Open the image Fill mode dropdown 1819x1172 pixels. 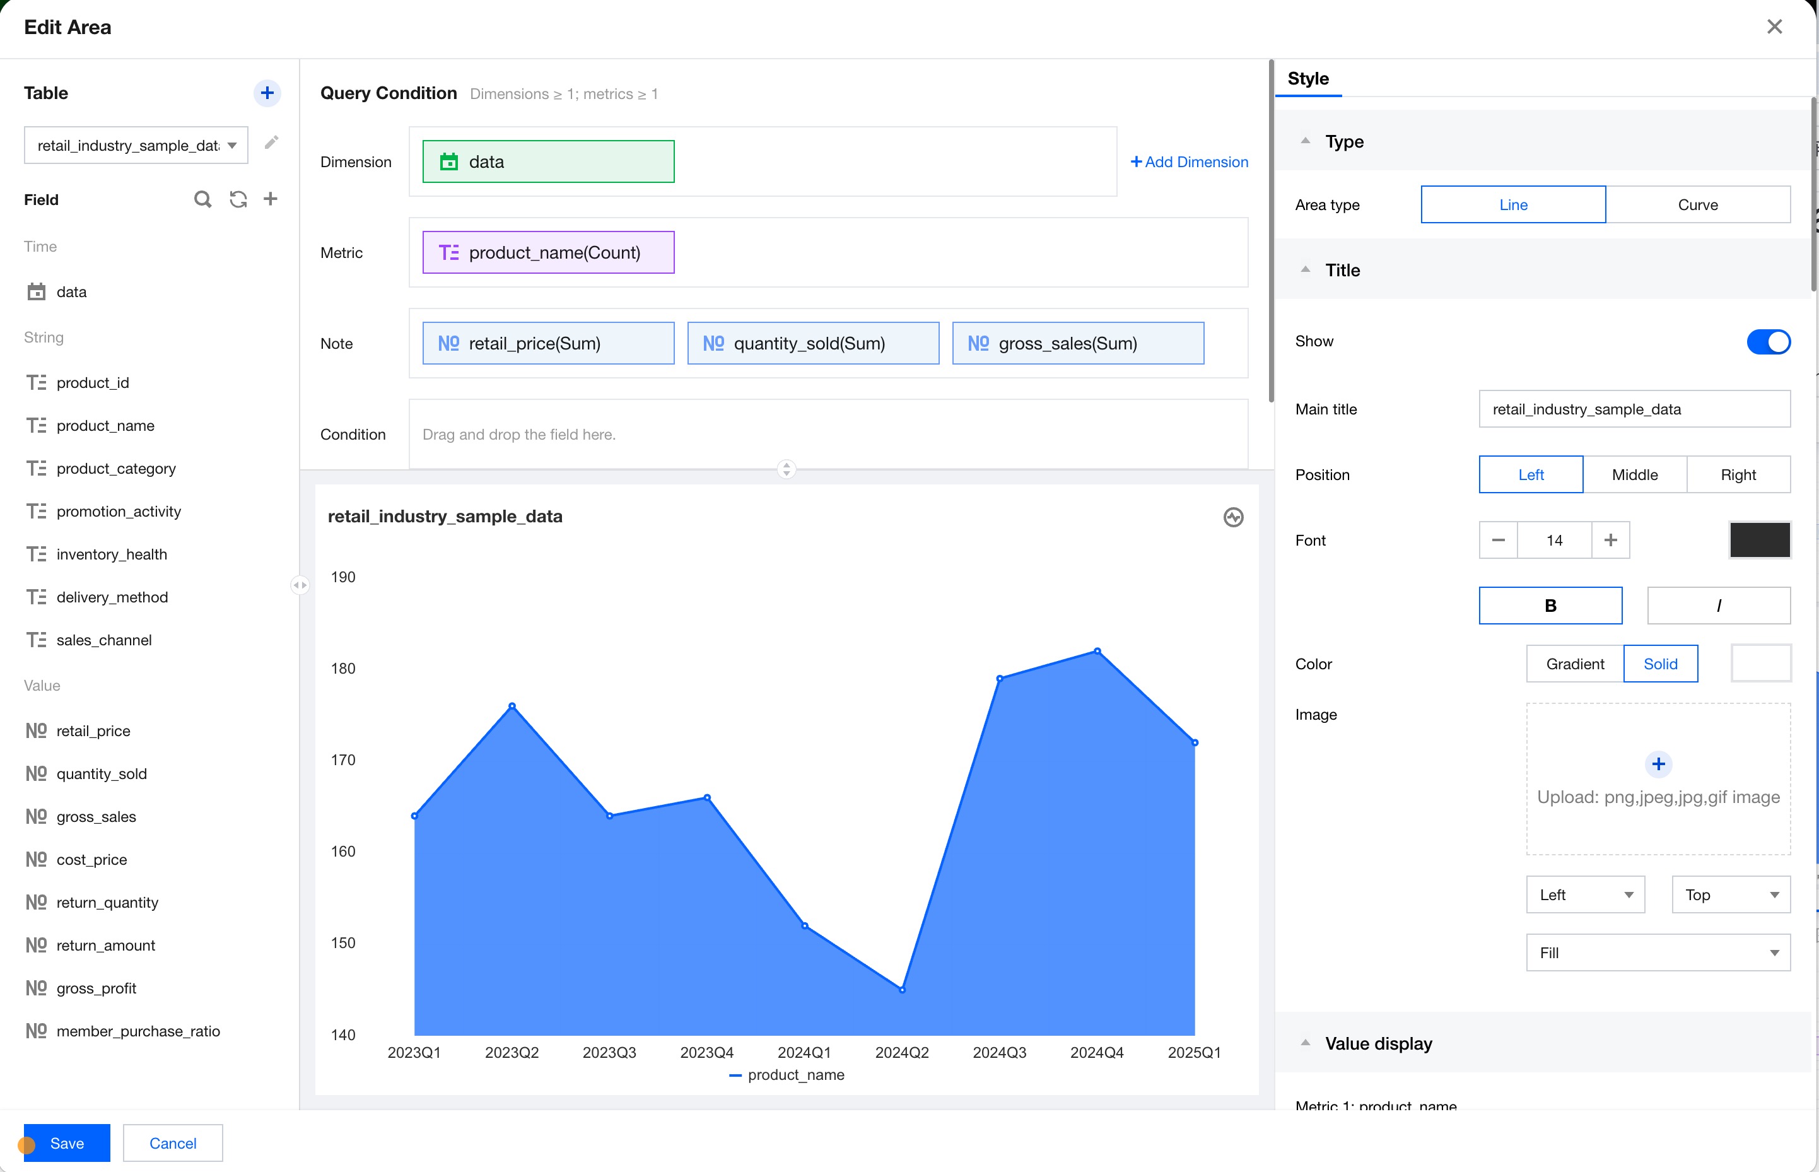pos(1658,953)
